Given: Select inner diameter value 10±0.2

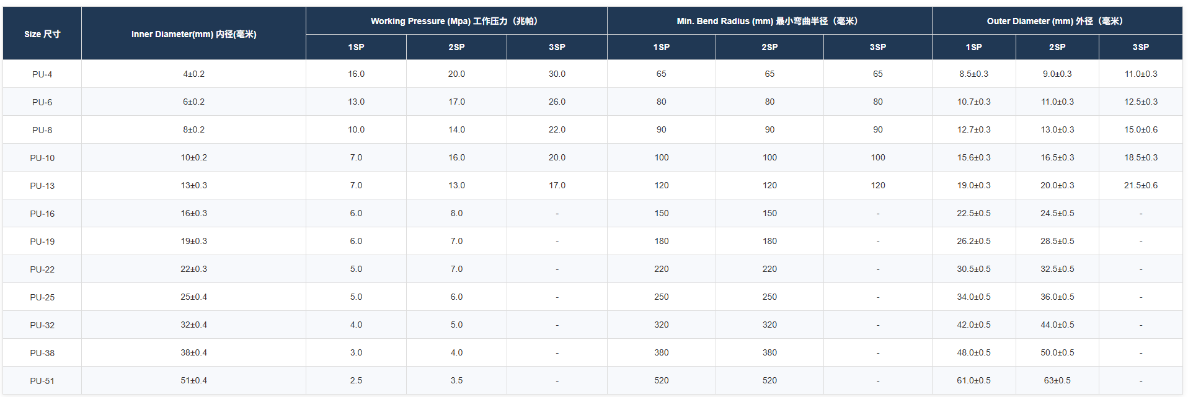Looking at the screenshot, I should pyautogui.click(x=193, y=157).
